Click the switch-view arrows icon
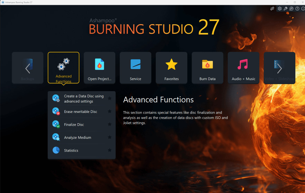 (272, 9)
